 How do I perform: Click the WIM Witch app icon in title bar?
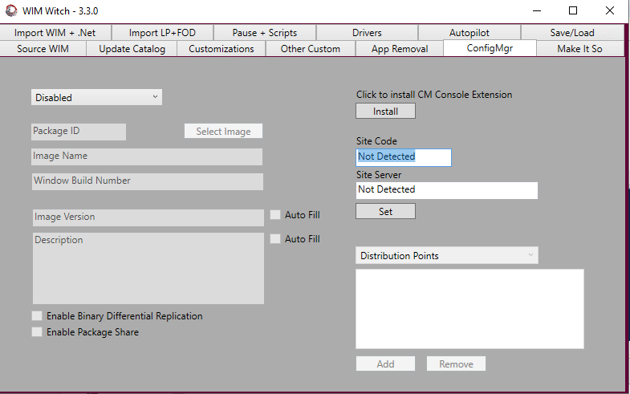click(11, 11)
